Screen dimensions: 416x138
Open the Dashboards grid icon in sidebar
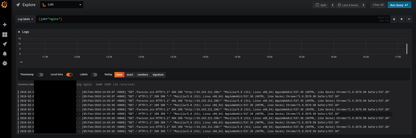click(5, 35)
